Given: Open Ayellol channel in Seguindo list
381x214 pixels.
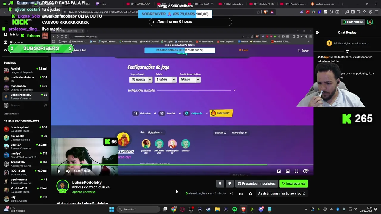Looking at the screenshot, I should 25,70.
